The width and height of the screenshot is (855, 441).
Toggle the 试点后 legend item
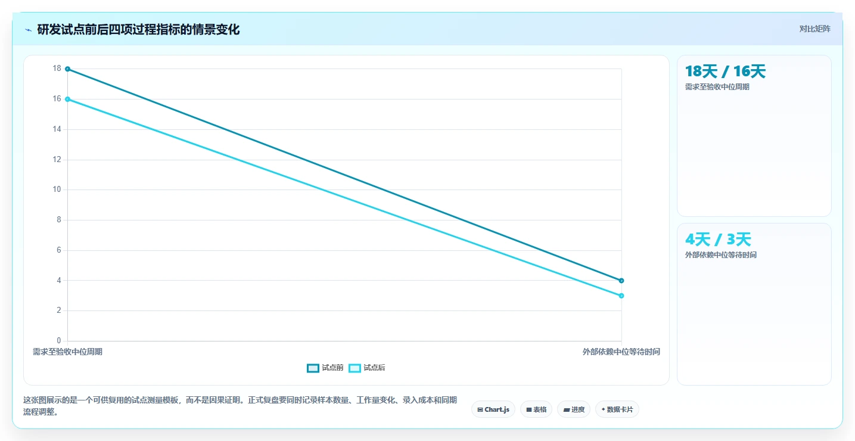click(x=367, y=368)
